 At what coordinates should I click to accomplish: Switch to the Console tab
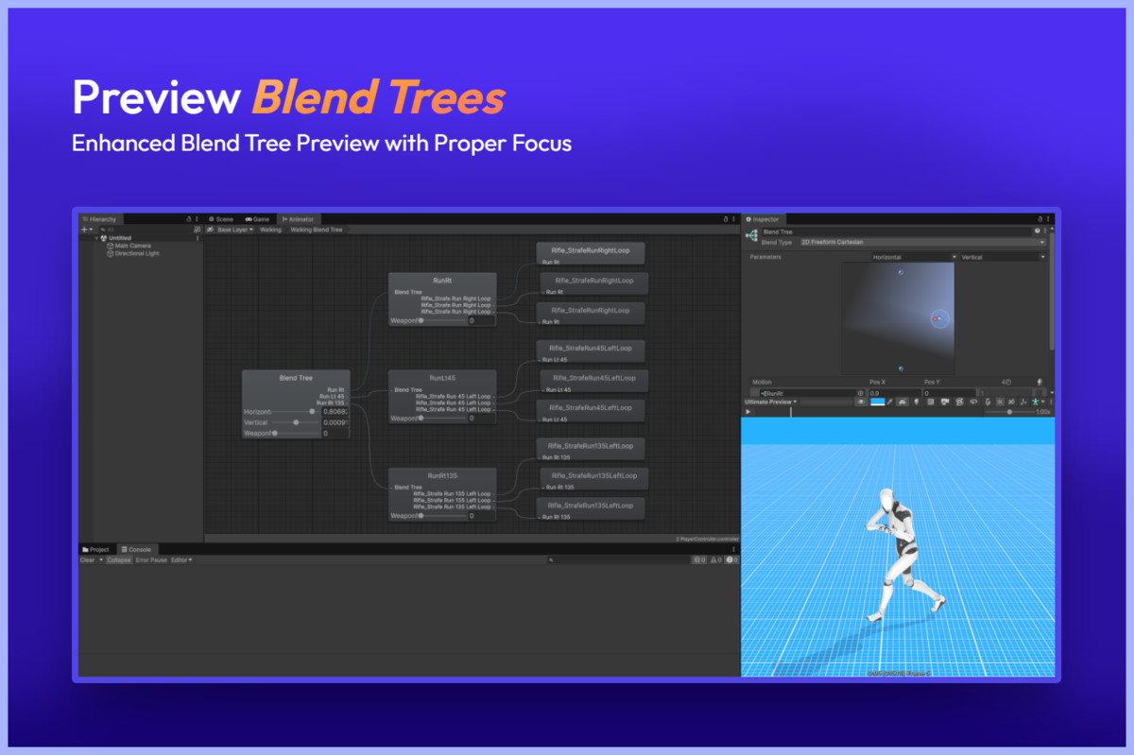point(137,549)
